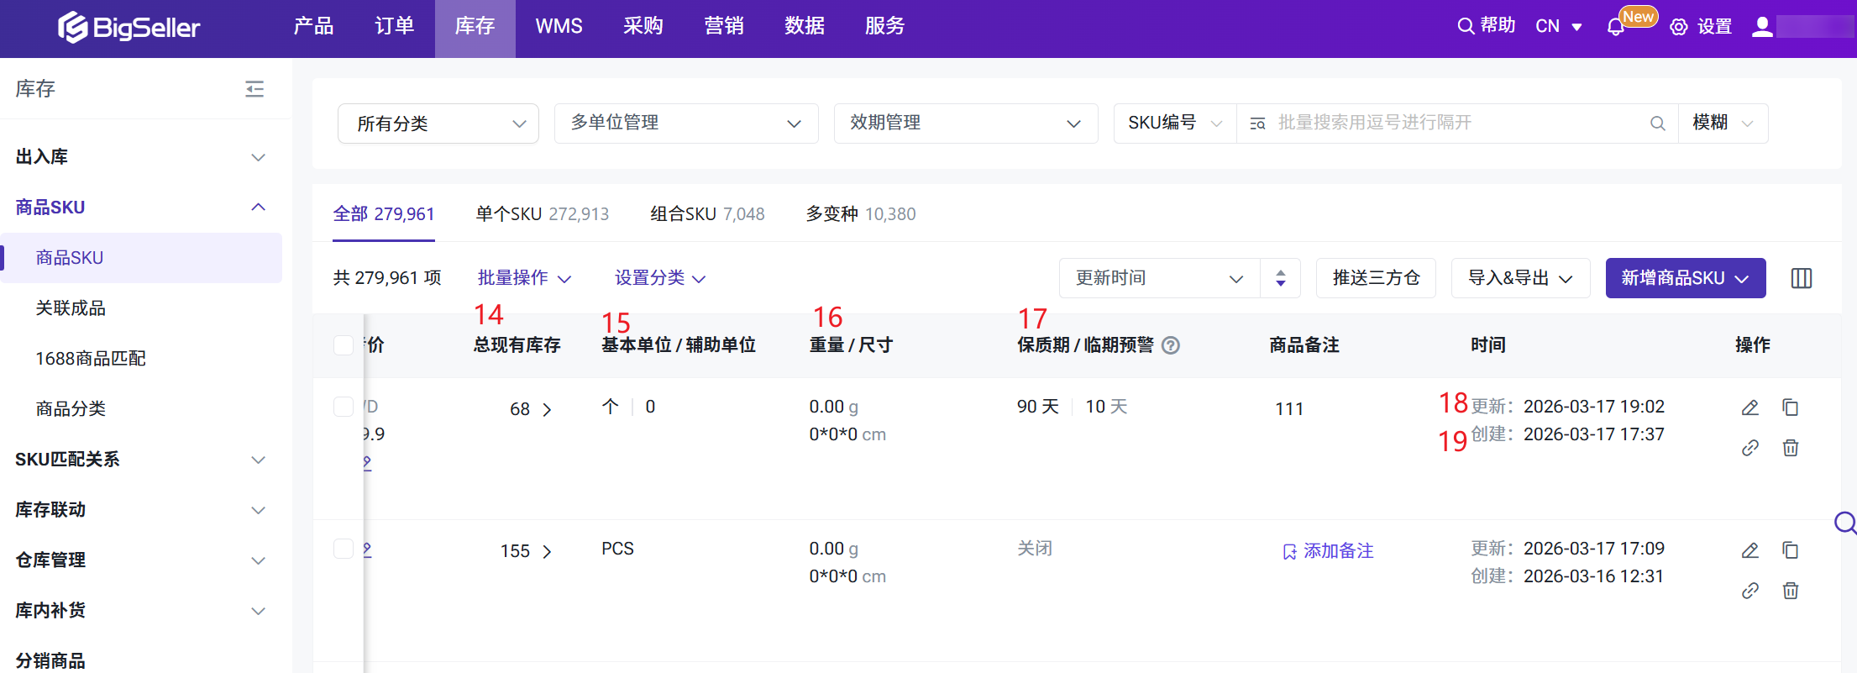Click link icon for first product row
1857x673 pixels.
point(1749,448)
